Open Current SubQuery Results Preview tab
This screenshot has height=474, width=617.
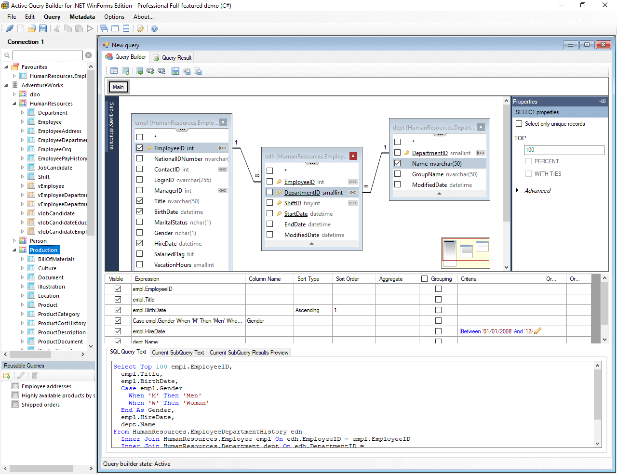(x=249, y=353)
